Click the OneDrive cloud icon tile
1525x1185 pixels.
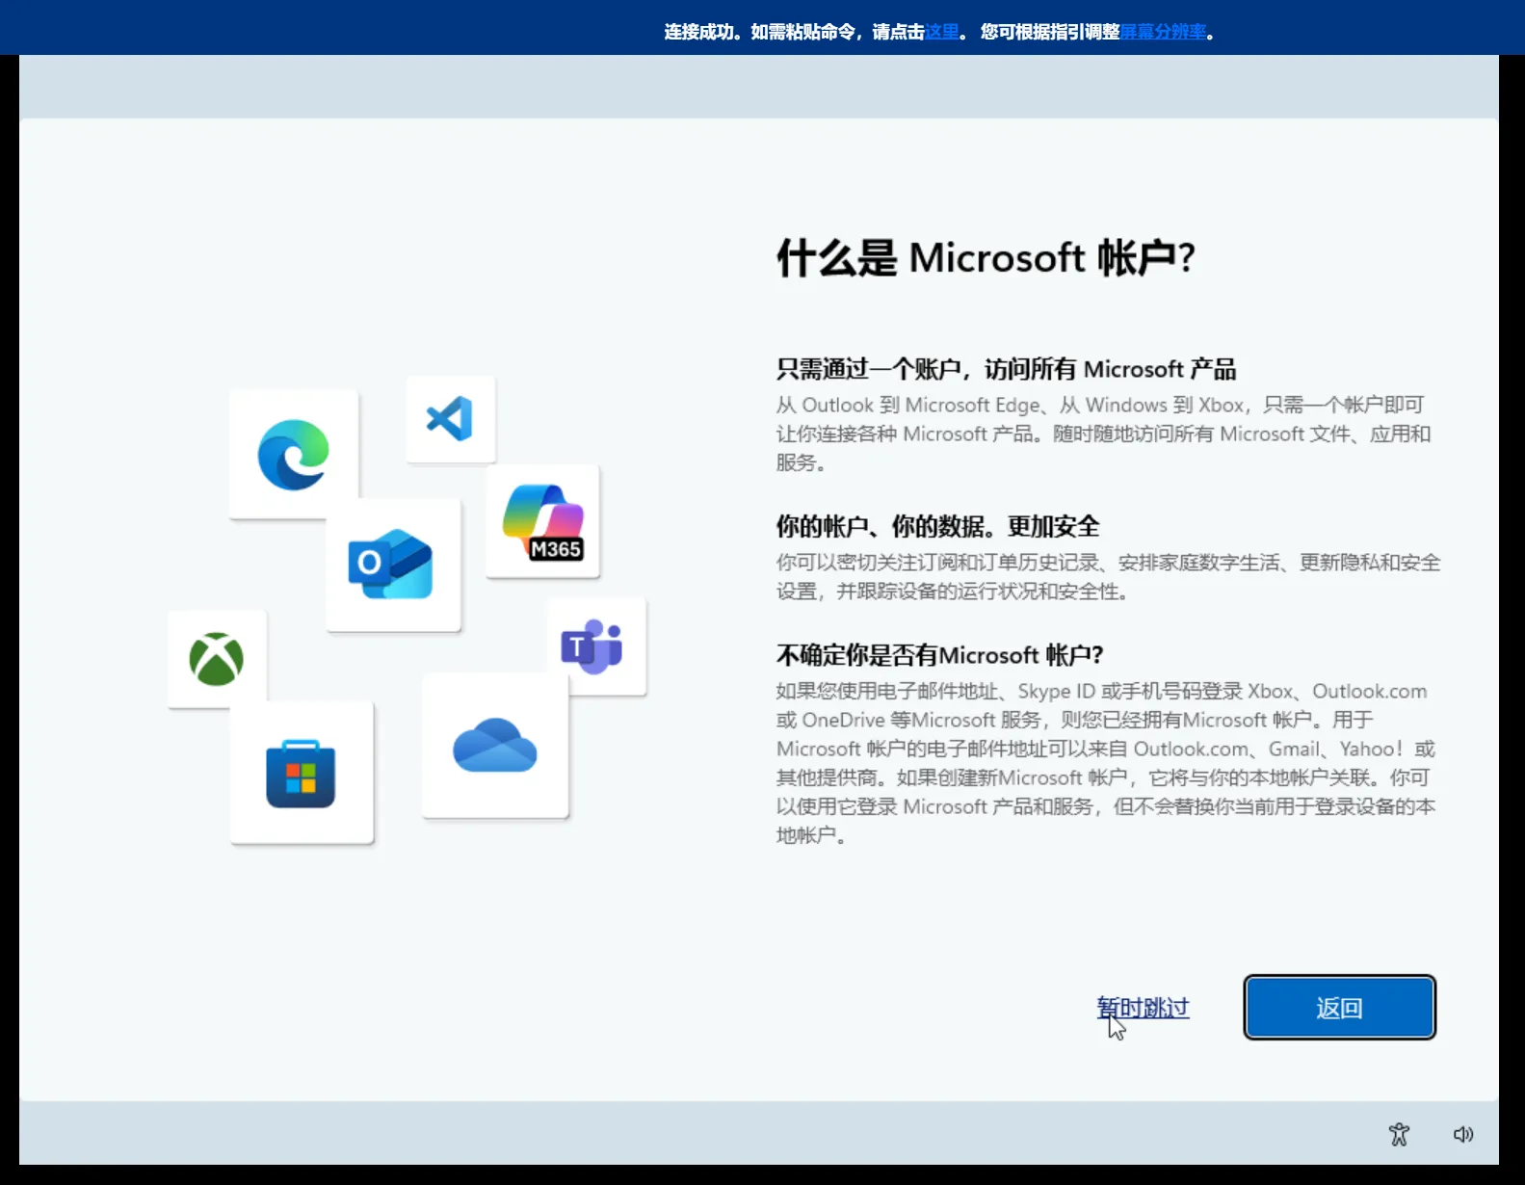click(x=495, y=746)
